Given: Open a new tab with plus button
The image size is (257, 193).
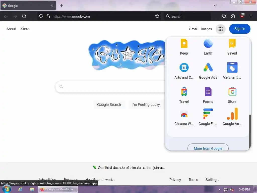Looking at the screenshot, I should [61, 6].
